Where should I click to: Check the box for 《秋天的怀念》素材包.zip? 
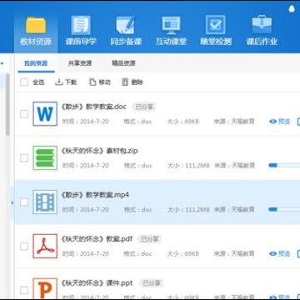pyautogui.click(x=24, y=158)
